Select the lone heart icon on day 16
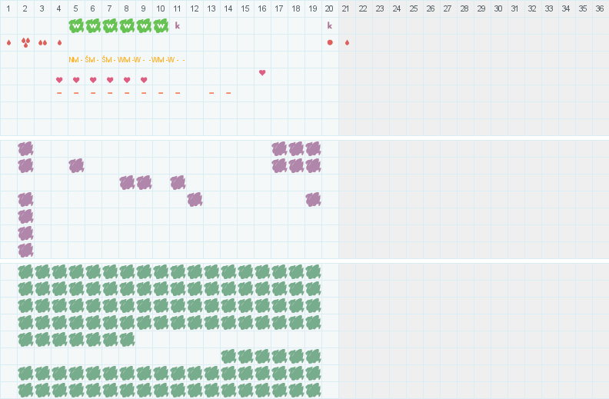Screen dimensions: 609x399 (x=262, y=72)
